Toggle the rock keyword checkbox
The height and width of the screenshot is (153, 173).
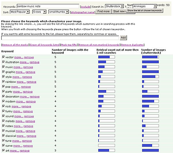(4, 106)
